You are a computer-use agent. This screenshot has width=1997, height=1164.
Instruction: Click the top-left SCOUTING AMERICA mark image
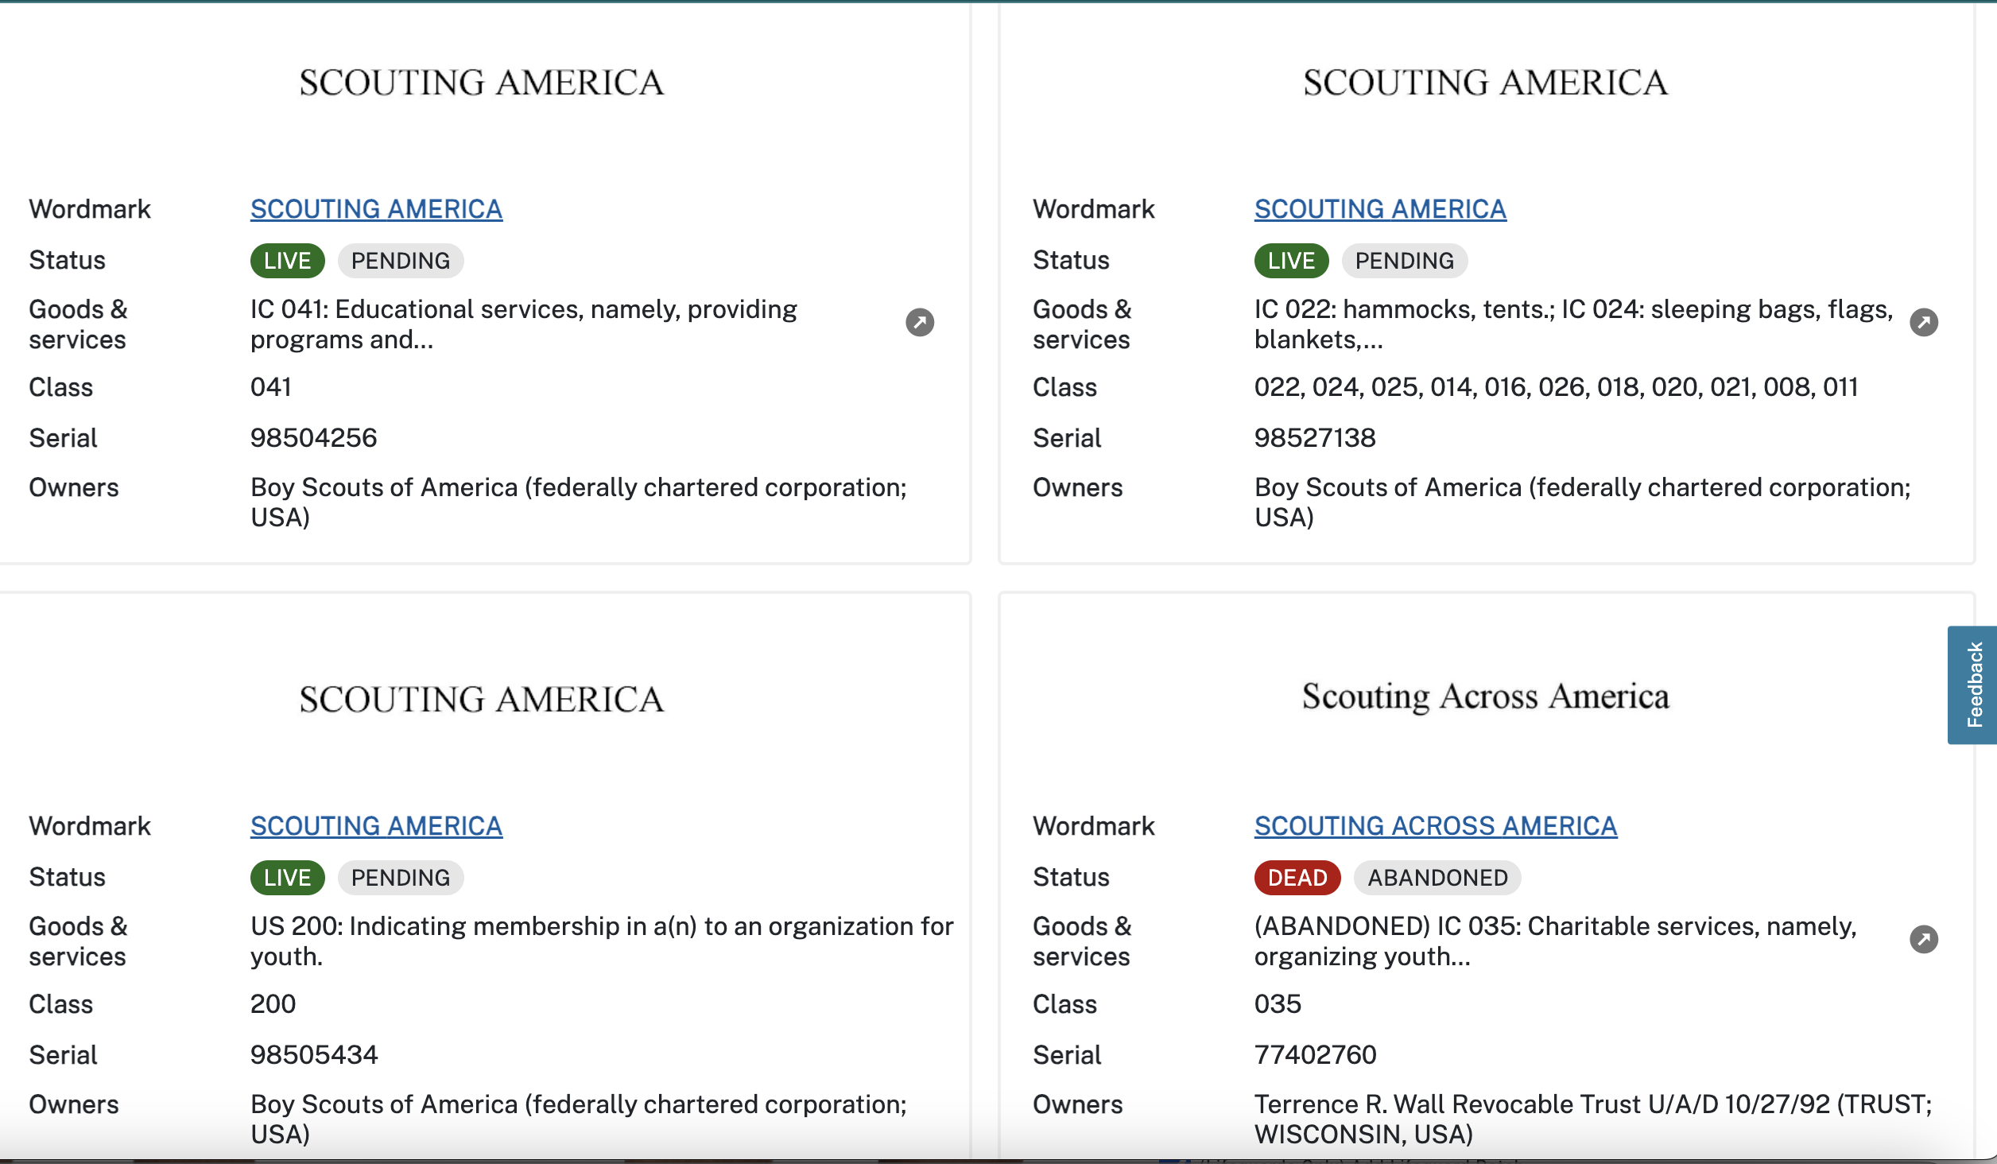click(x=482, y=83)
